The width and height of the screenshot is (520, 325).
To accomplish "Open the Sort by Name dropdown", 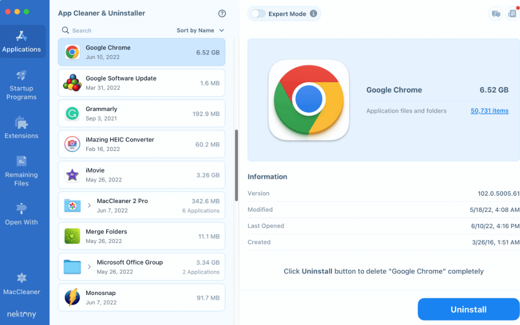I will 200,31.
